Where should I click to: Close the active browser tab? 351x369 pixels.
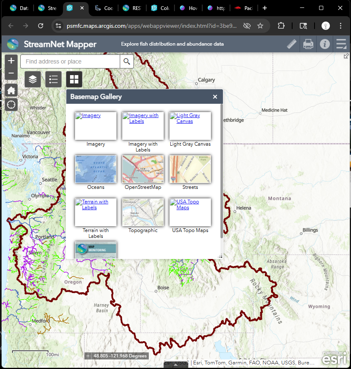pos(82,8)
